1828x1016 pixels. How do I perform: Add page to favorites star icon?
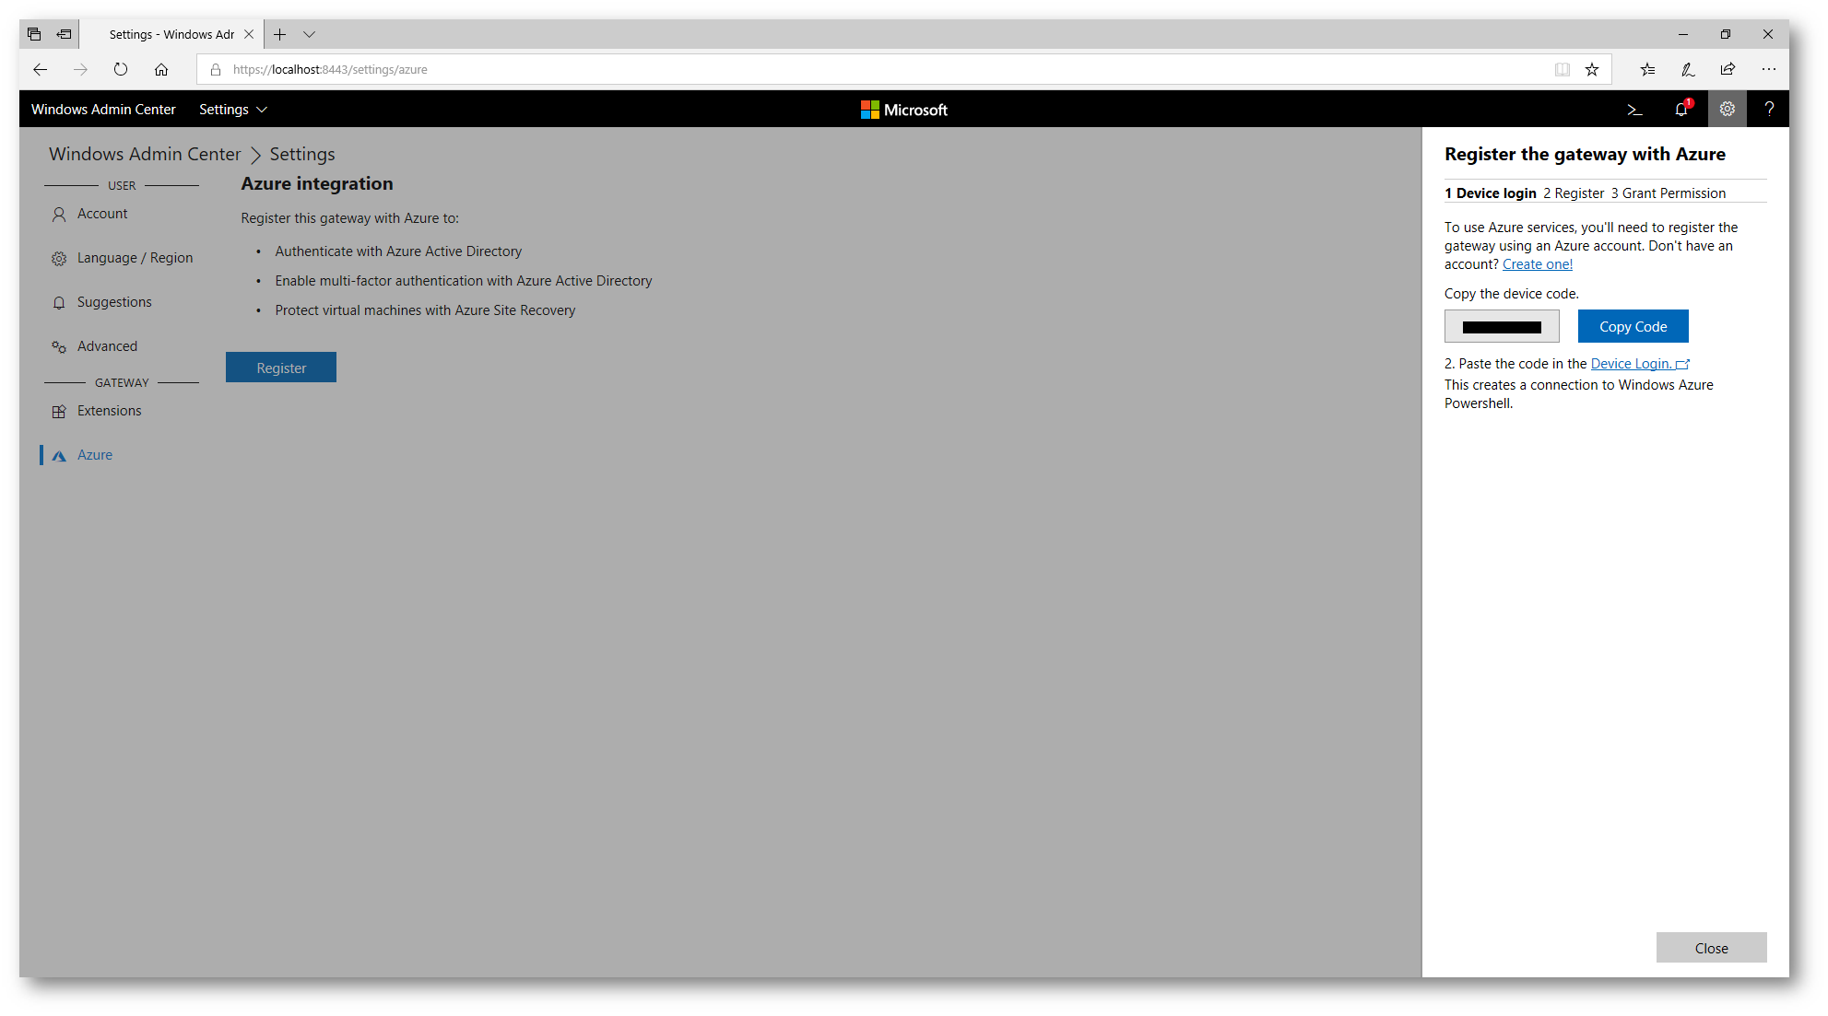pos(1591,69)
